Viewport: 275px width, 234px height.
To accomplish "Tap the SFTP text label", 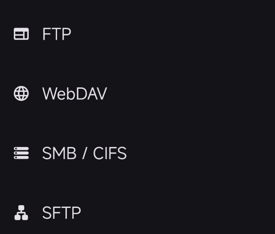I will click(61, 213).
